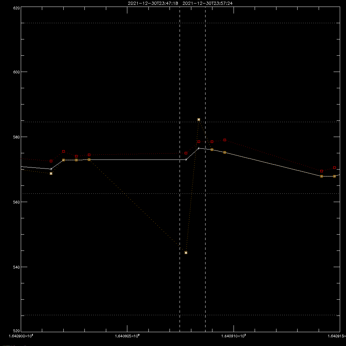Screen dimensions: 346x346
Task: Click the 1.640900×10⁹ x-axis label
Action: pos(21,336)
